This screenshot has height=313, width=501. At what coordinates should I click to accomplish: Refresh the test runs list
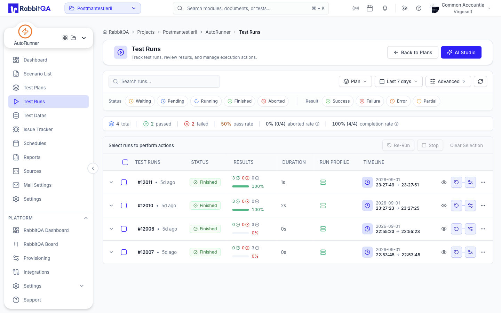click(x=480, y=81)
